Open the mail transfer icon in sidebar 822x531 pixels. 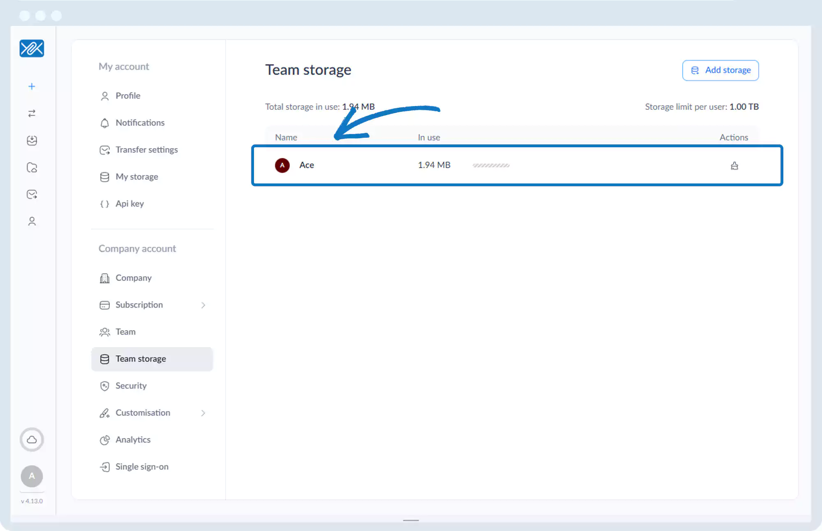coord(32,195)
